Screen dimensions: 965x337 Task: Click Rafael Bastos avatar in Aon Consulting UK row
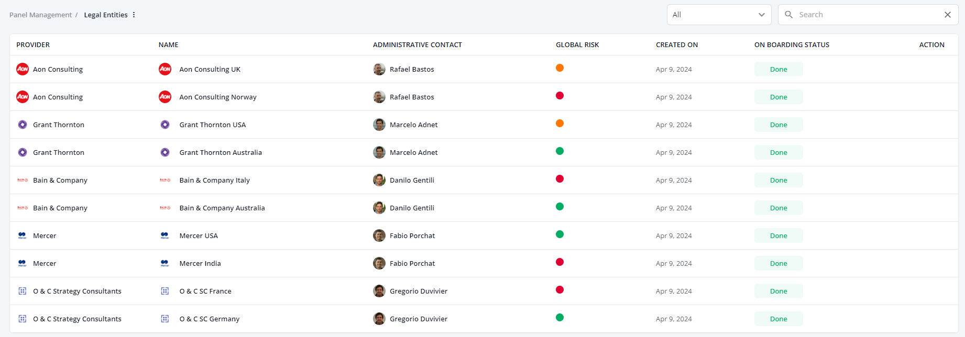[379, 69]
